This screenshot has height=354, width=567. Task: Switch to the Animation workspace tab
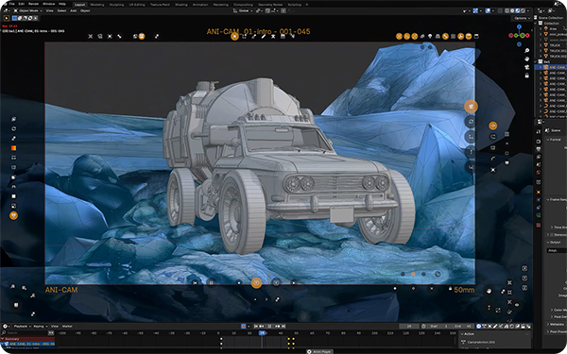(x=200, y=5)
